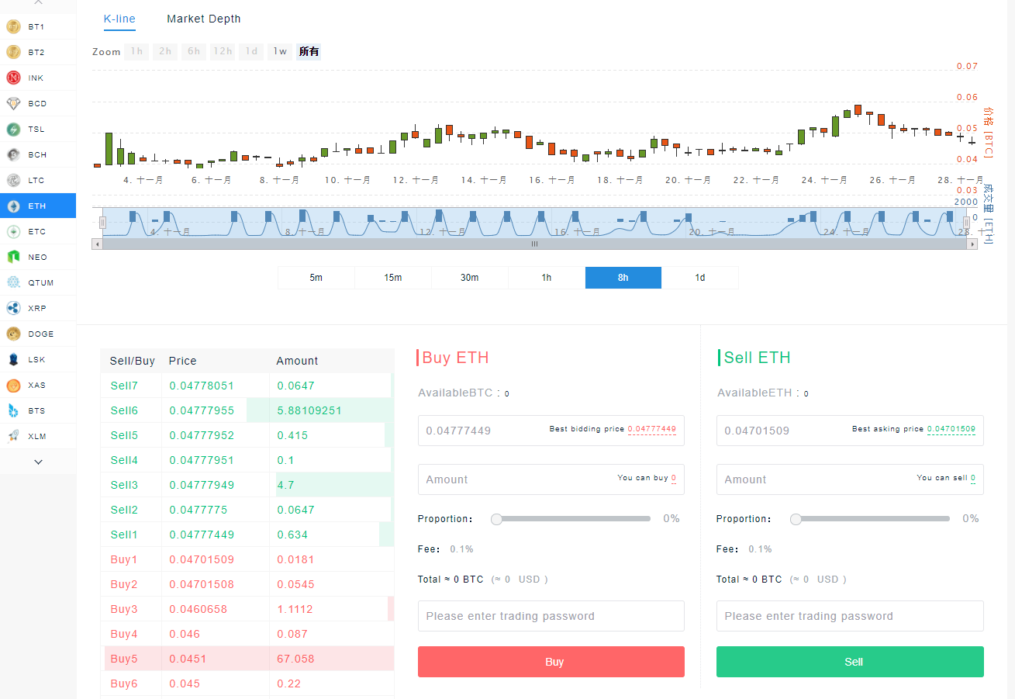This screenshot has height=699, width=1015.
Task: Click the 'You can sell' amount link
Action: (973, 478)
